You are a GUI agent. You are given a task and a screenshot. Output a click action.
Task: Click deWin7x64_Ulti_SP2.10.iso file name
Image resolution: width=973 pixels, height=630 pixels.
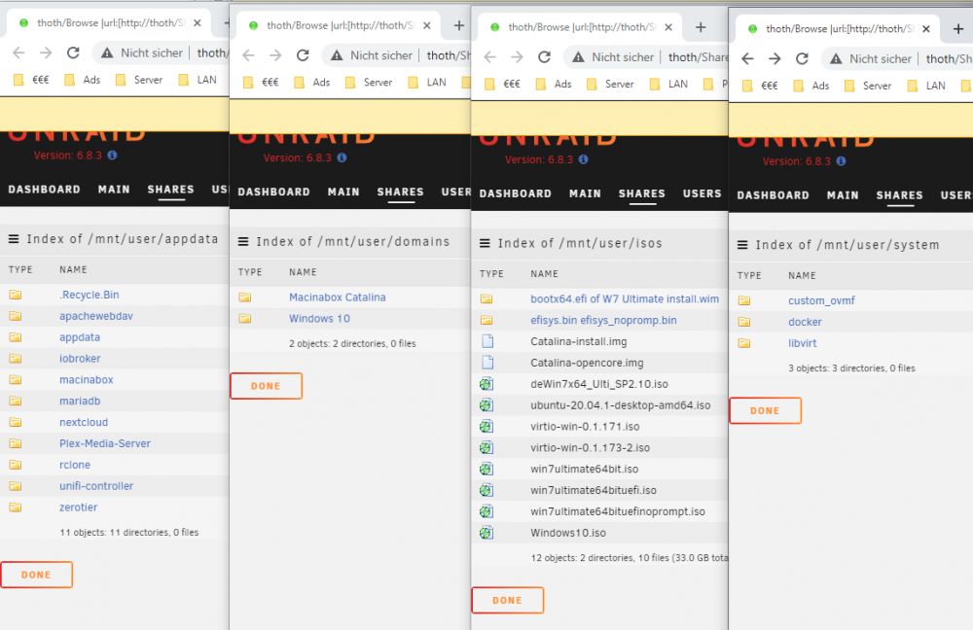pyautogui.click(x=599, y=384)
